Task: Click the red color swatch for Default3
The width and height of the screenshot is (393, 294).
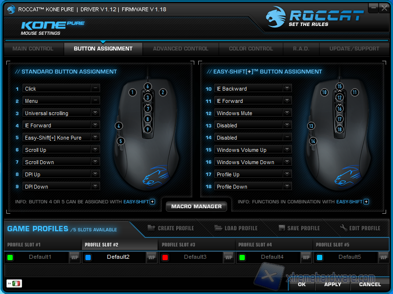Action: click(x=165, y=257)
